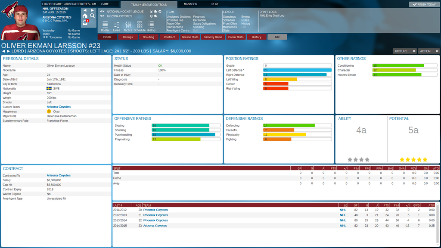Switch to the Game by Game tab
This screenshot has height=248, width=441.
coord(213,37)
